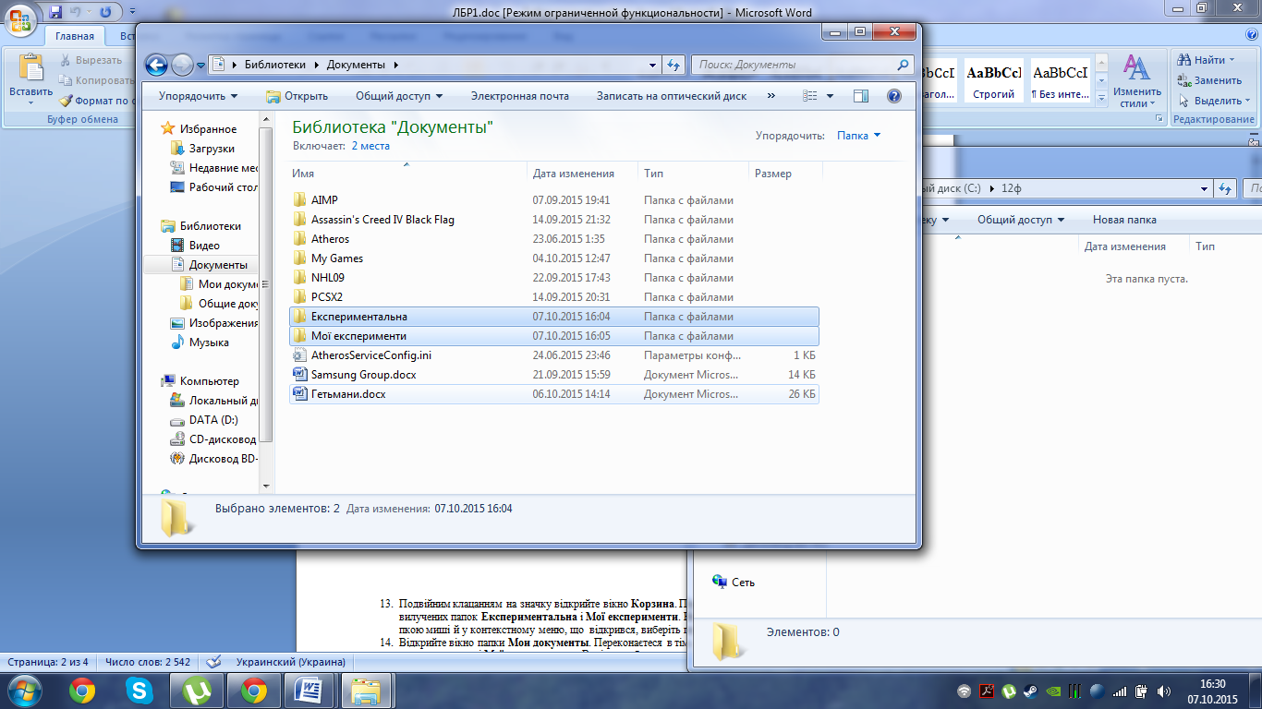This screenshot has width=1262, height=709.
Task: Click the Поиск: Документы search field
Action: [795, 65]
